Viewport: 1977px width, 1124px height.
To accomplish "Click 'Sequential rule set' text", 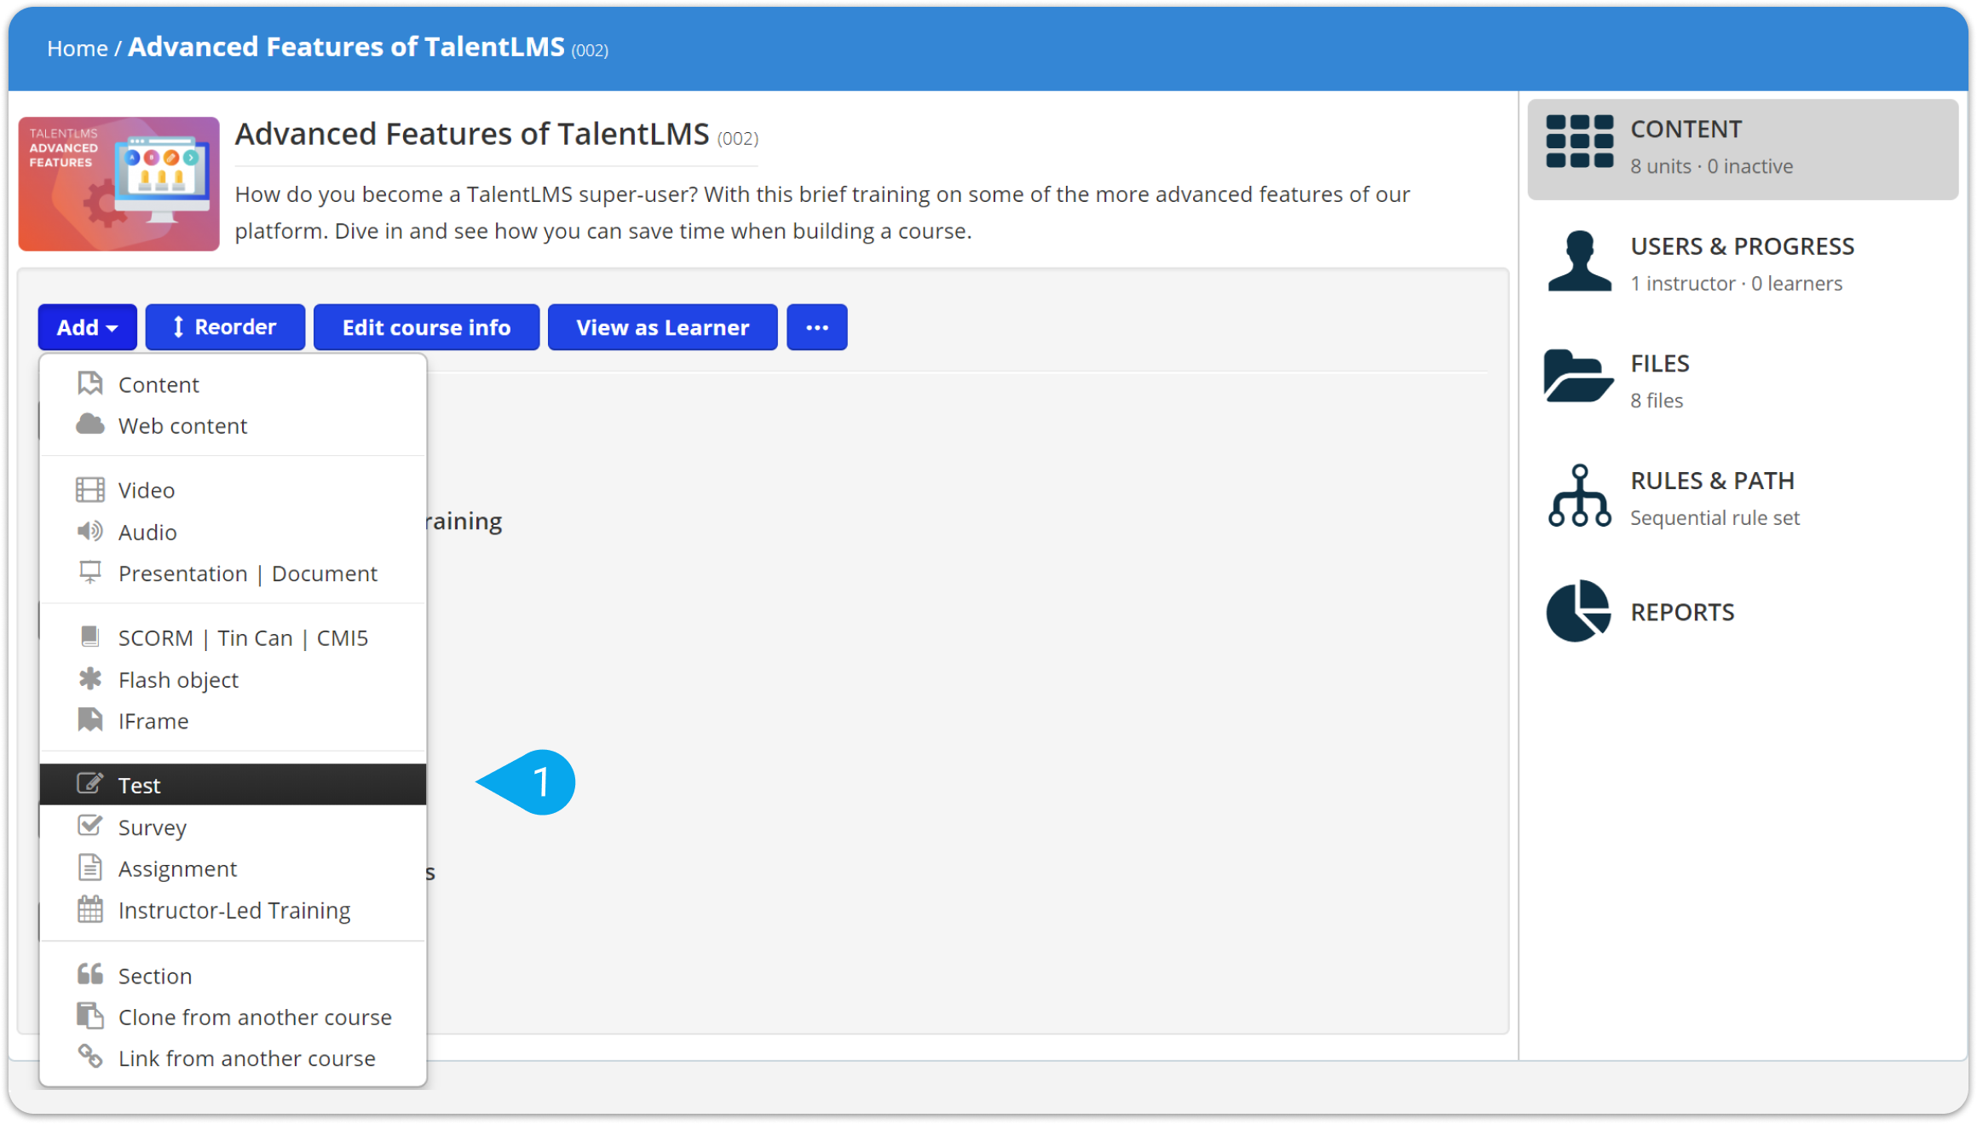I will [1715, 517].
